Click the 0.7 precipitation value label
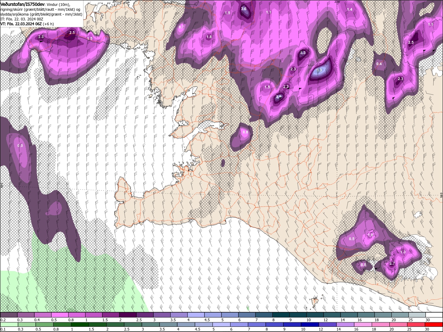 (182, 27)
